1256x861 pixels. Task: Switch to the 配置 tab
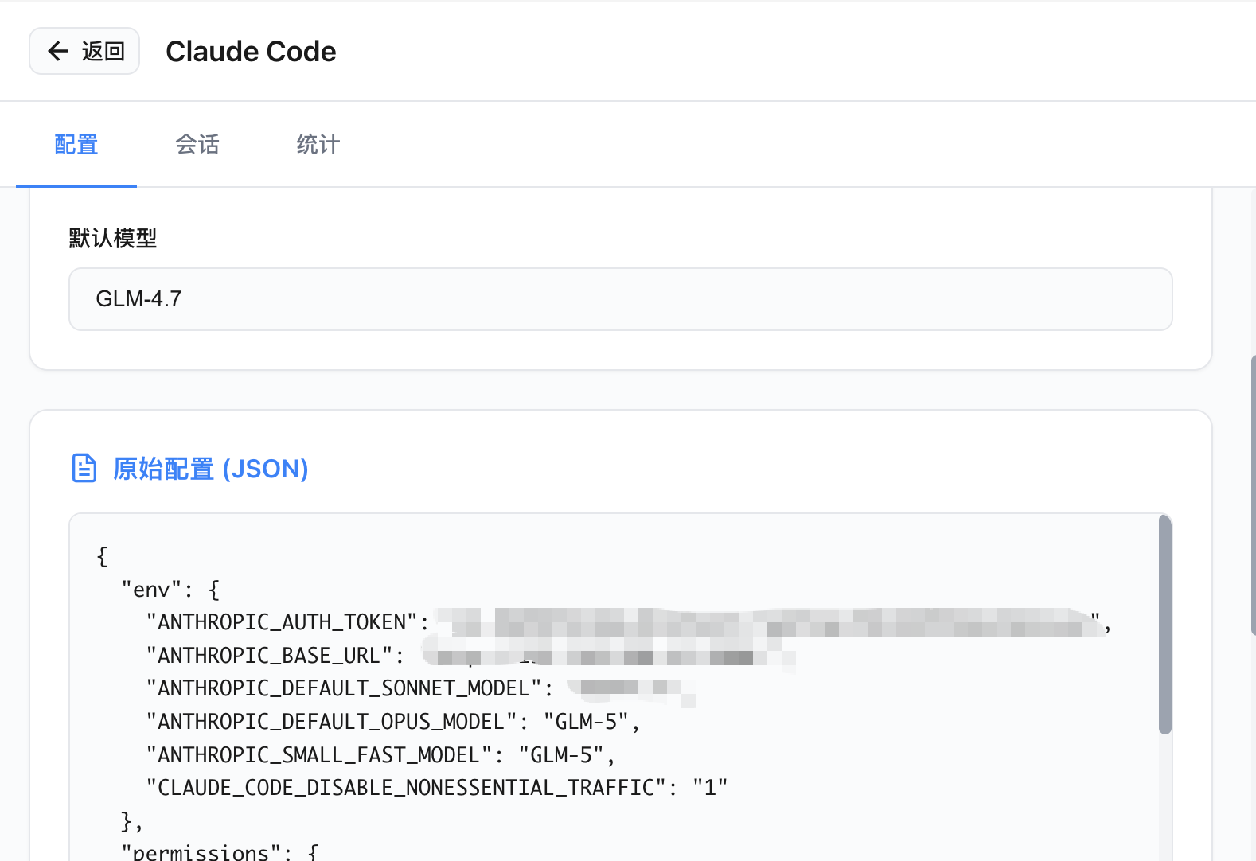76,145
